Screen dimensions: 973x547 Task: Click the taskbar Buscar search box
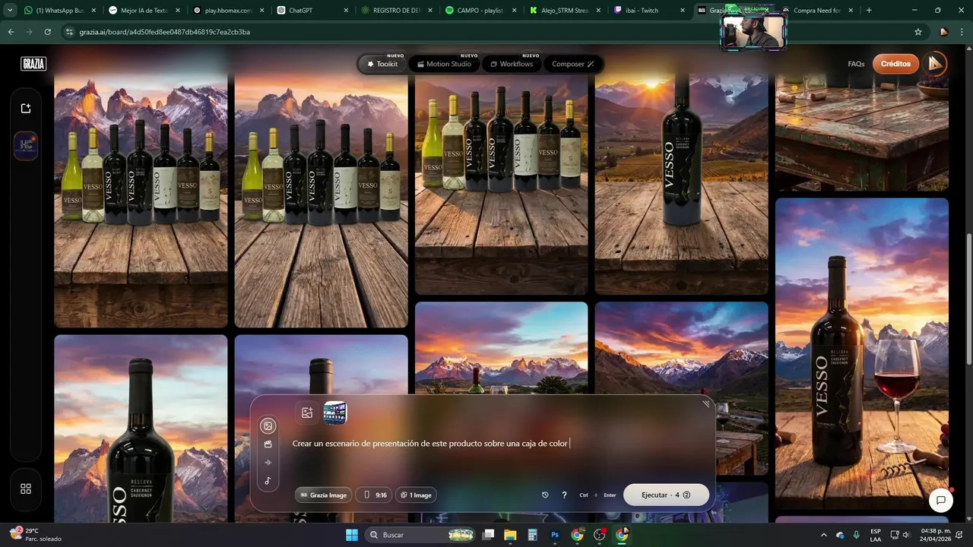pyautogui.click(x=420, y=535)
